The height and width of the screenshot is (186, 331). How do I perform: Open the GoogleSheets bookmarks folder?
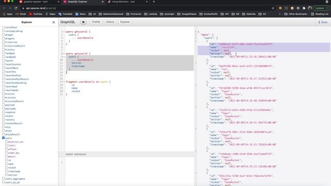[x=187, y=14]
